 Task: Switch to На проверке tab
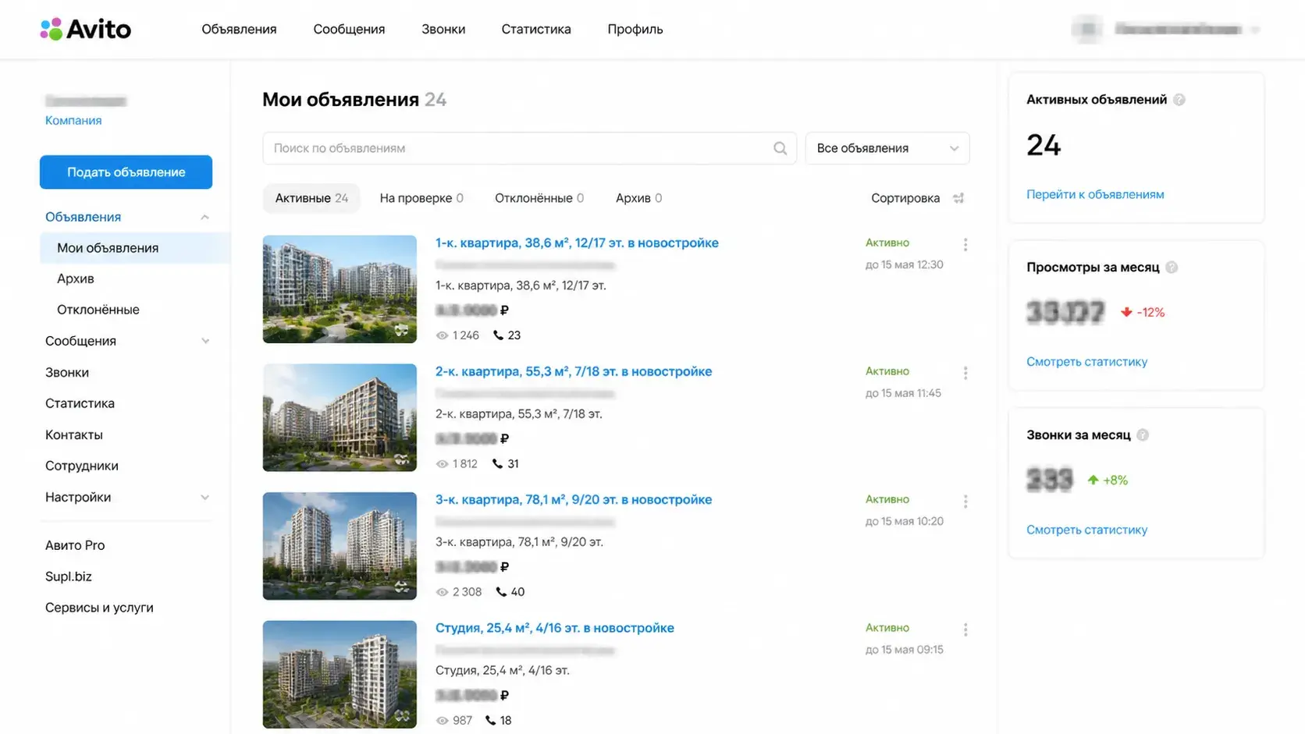[x=421, y=198]
